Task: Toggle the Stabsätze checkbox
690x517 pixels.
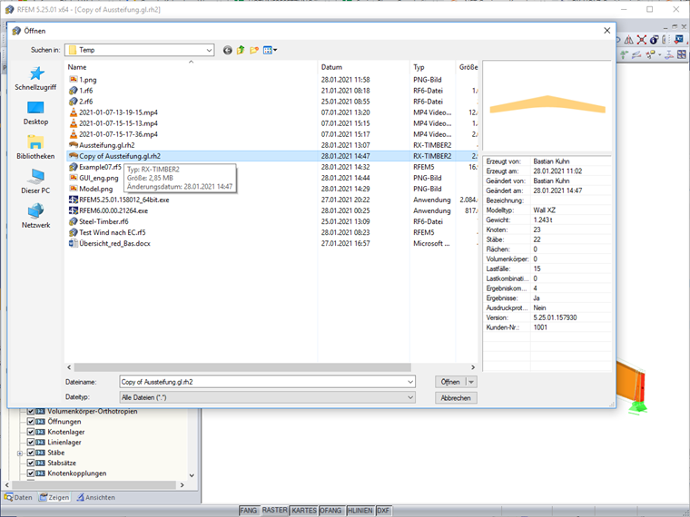Action: coord(31,463)
